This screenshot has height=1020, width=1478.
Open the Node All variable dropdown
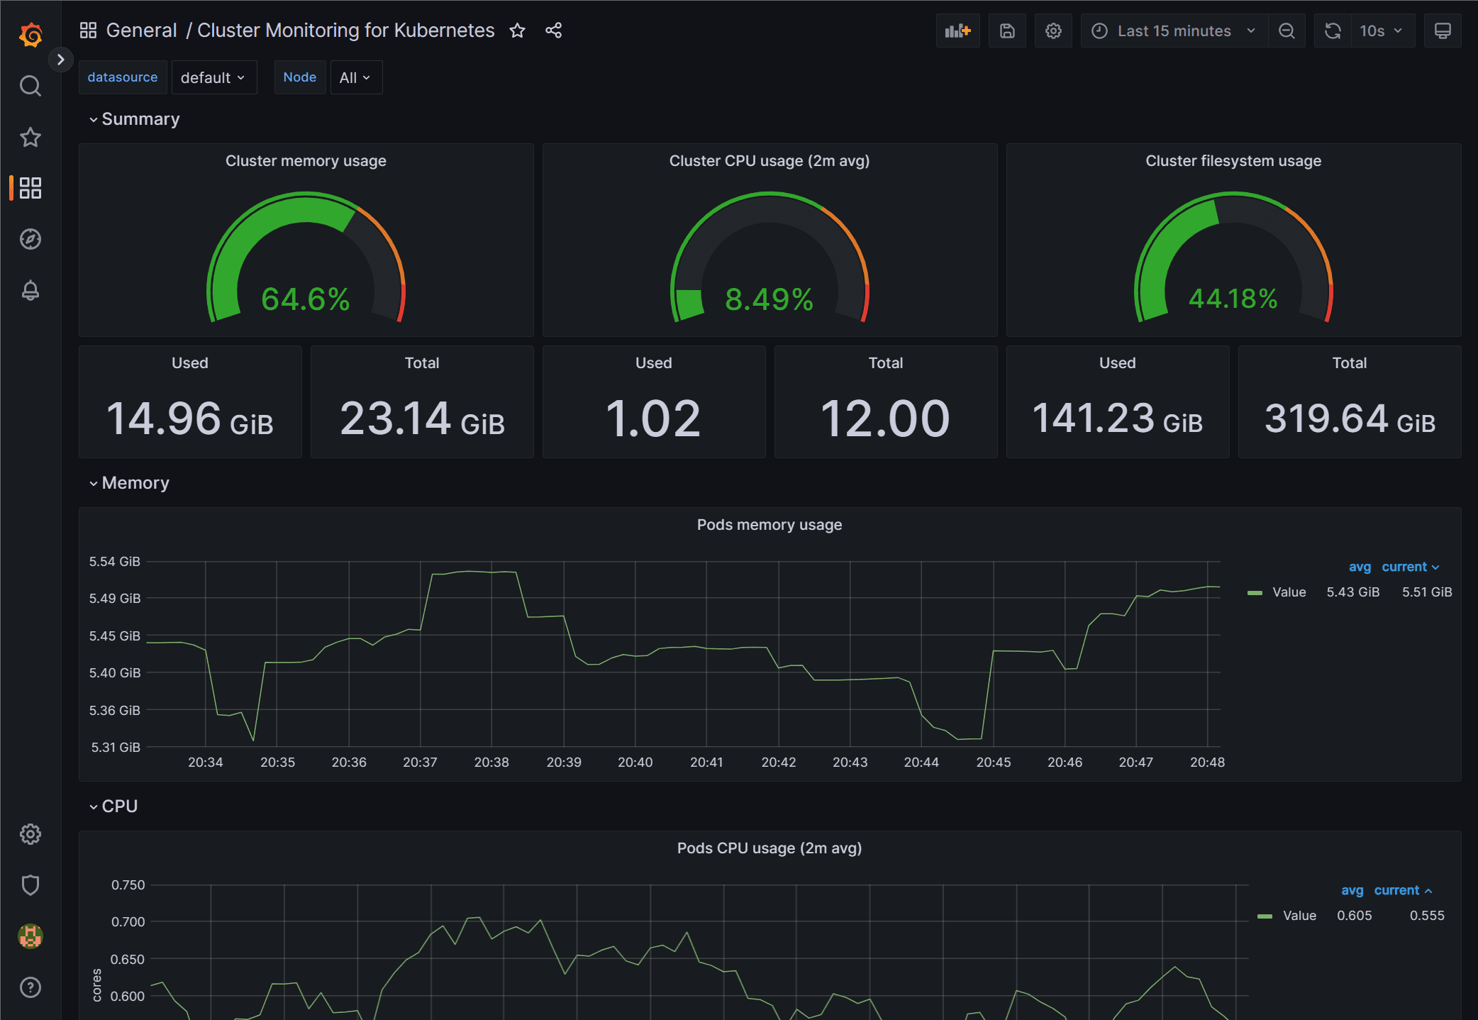pyautogui.click(x=356, y=77)
